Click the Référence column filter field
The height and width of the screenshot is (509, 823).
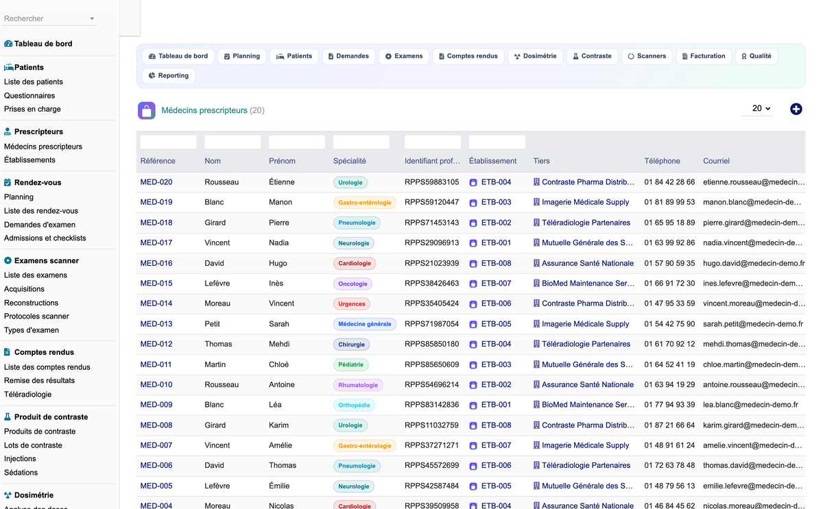click(169, 142)
